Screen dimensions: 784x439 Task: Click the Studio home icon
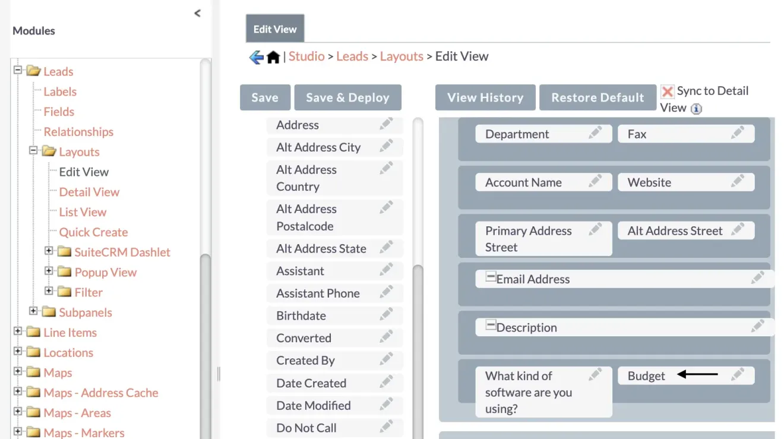pos(273,57)
